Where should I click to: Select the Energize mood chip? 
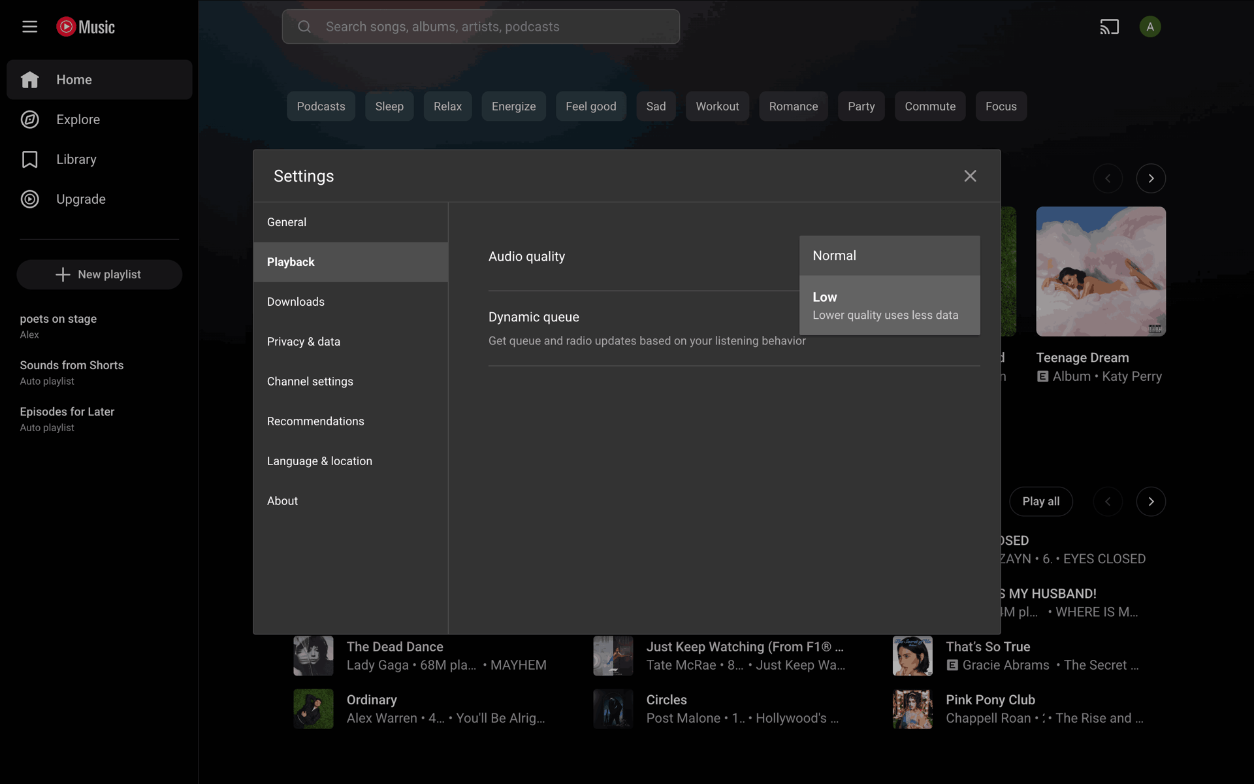[x=513, y=106]
